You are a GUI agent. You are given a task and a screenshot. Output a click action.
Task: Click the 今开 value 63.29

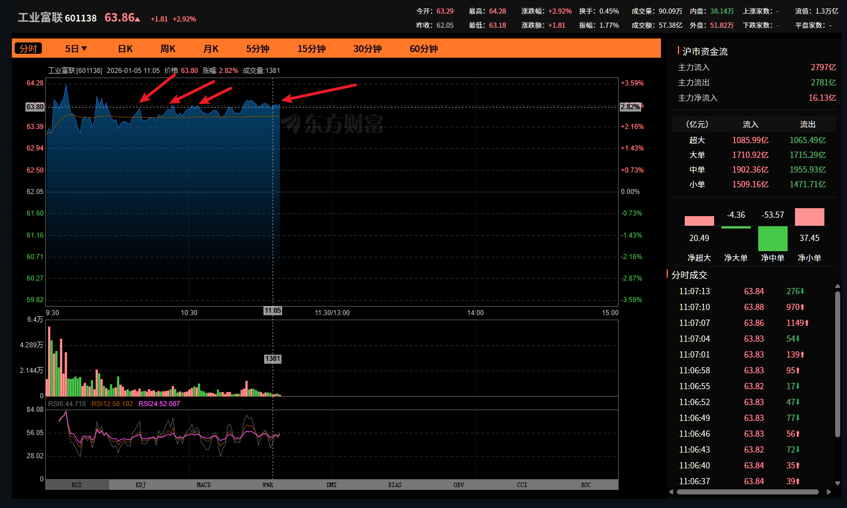point(445,11)
